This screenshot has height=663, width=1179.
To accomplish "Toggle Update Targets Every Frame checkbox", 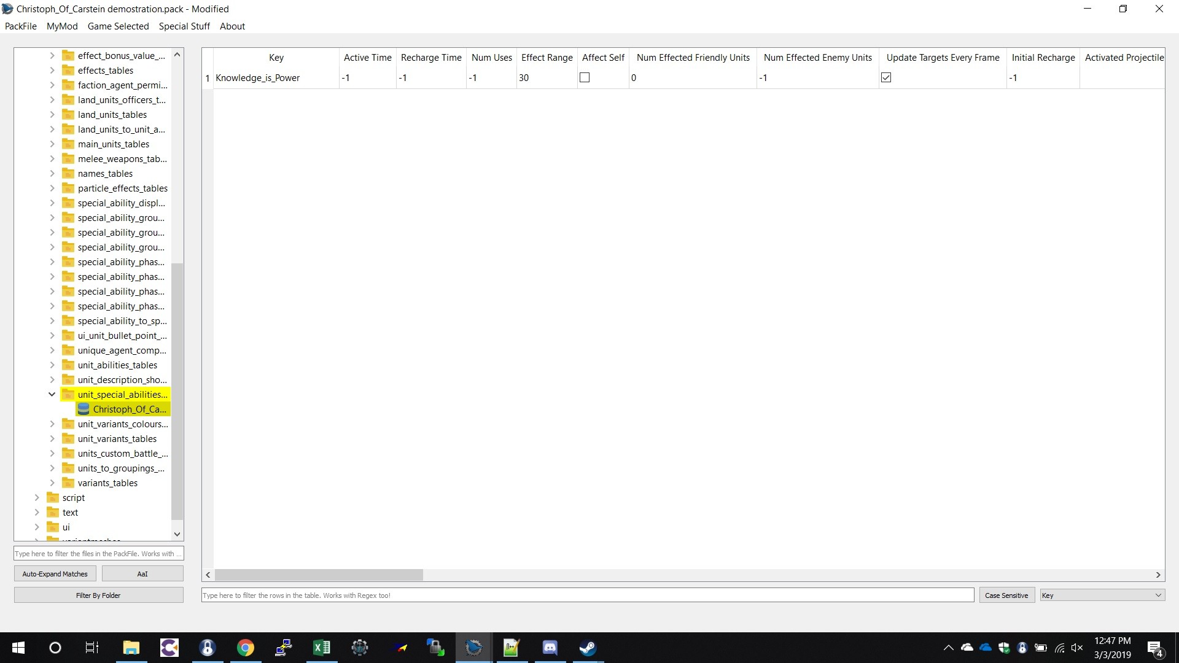I will pyautogui.click(x=886, y=77).
